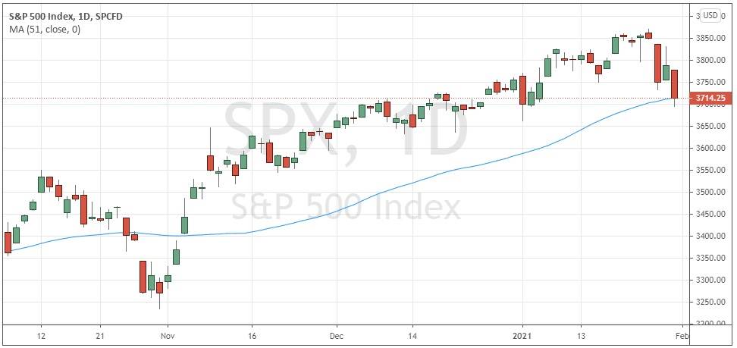Click the Nov label on time axis

[x=168, y=334]
